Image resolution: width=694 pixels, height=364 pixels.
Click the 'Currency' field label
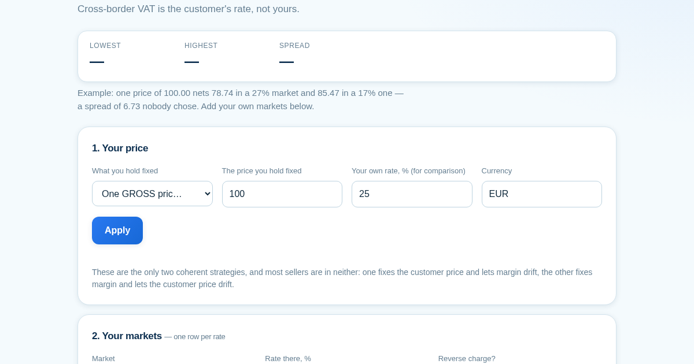point(497,170)
